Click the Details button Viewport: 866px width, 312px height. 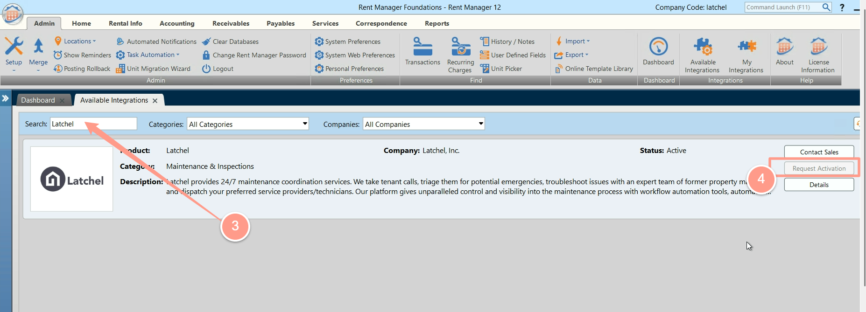819,185
